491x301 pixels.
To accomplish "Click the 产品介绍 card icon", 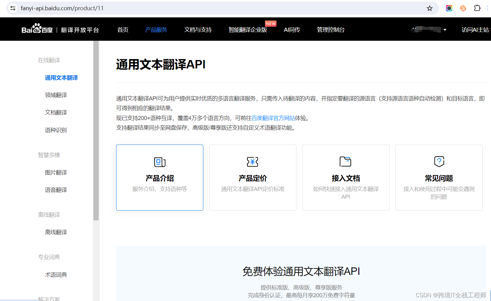I will coord(160,162).
